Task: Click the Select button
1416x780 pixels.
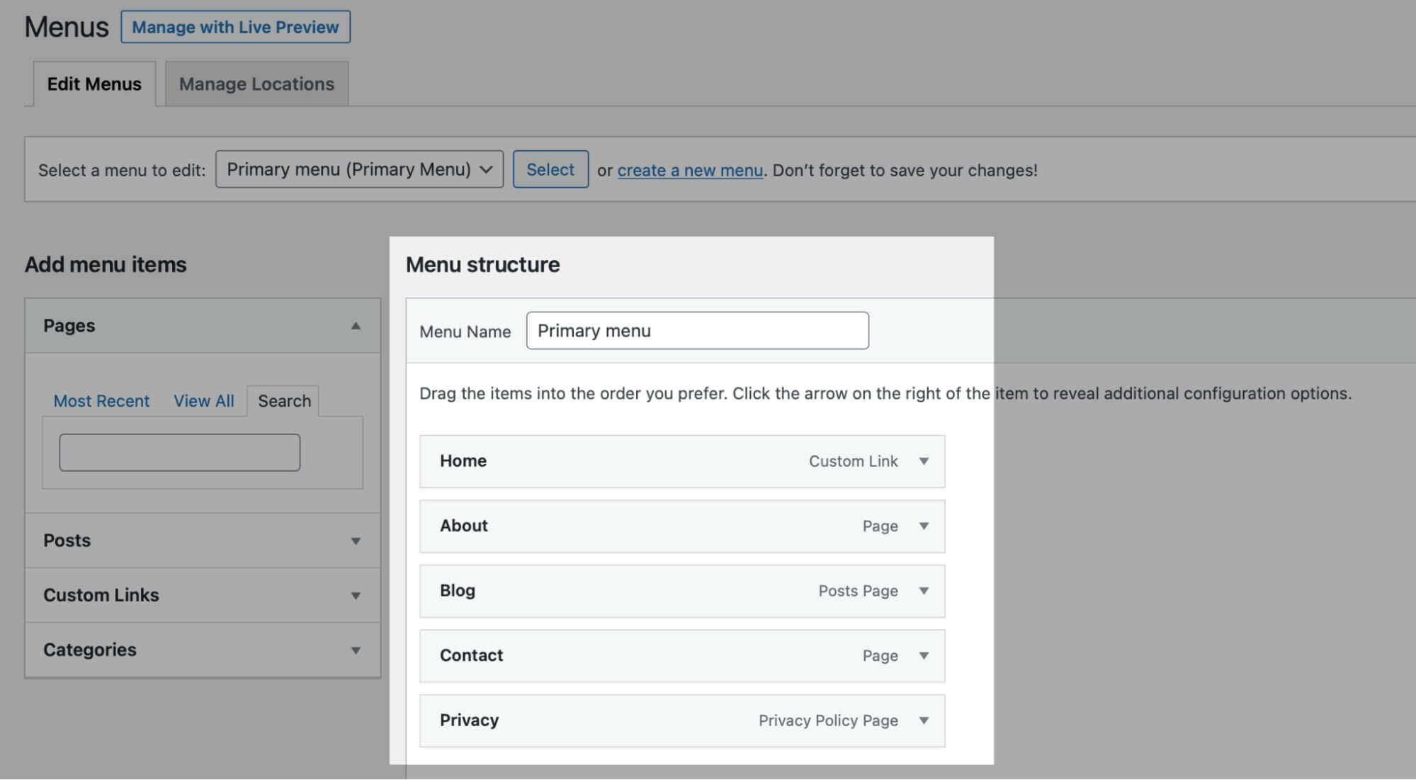Action: (550, 169)
